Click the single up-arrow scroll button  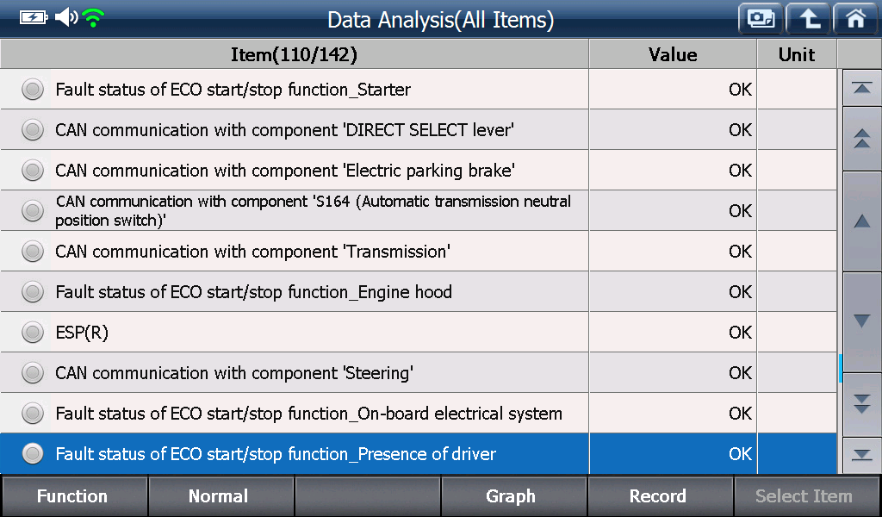(x=861, y=221)
